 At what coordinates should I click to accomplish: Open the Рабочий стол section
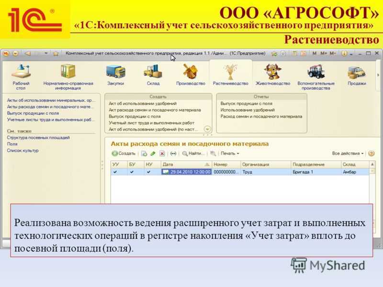coord(21,77)
